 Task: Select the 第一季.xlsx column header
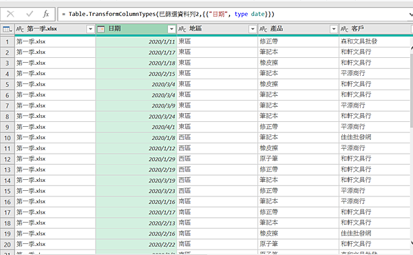(55, 29)
